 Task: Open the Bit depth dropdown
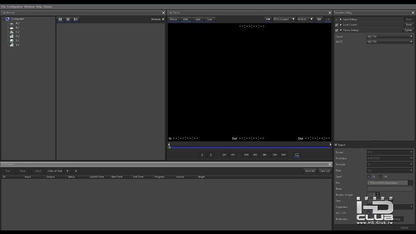tap(390, 165)
